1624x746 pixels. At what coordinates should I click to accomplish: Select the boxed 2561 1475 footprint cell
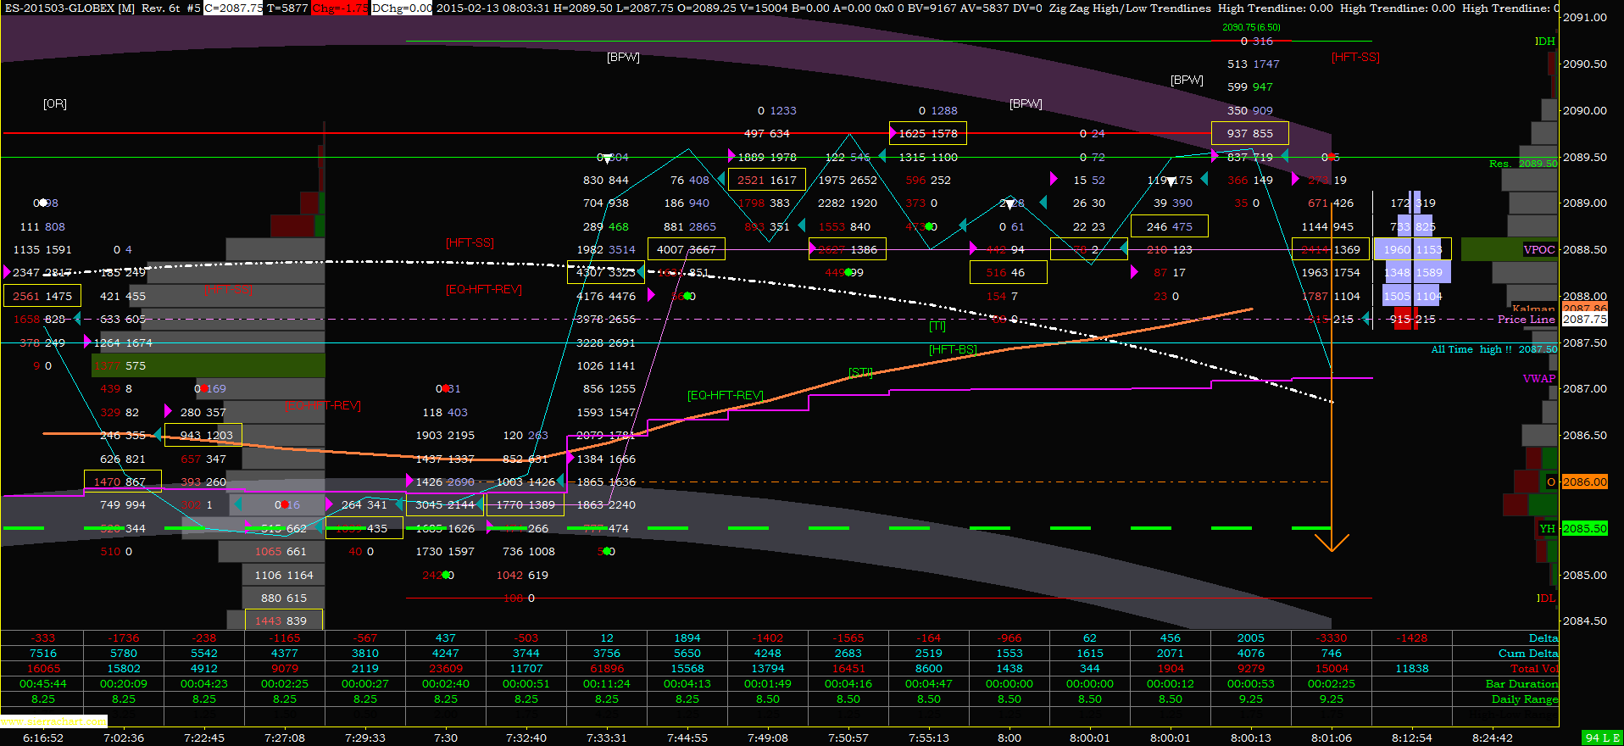click(42, 296)
